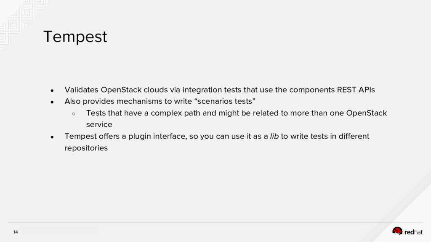Click the bullet dot before "Tempest offers"
The width and height of the screenshot is (431, 242).
pos(53,137)
